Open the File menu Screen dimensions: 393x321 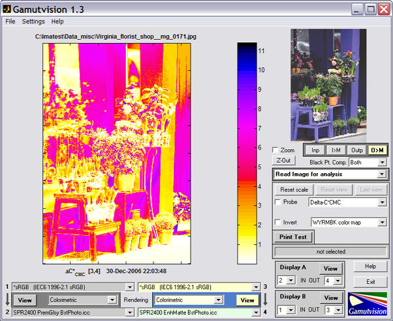coord(10,21)
